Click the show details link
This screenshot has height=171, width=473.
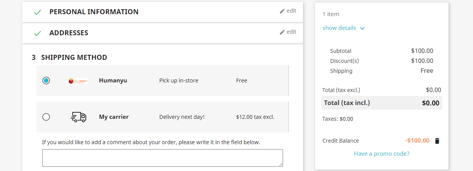(339, 28)
